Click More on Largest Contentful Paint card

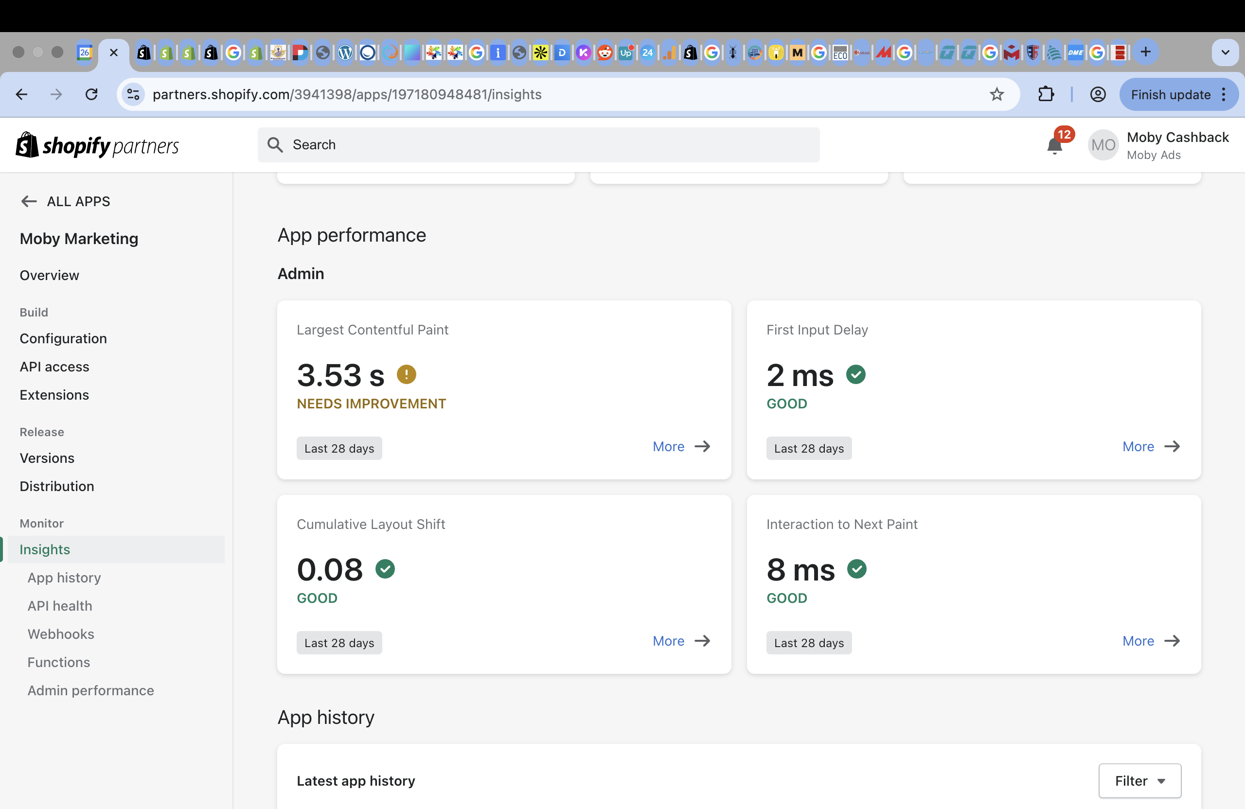tap(681, 447)
